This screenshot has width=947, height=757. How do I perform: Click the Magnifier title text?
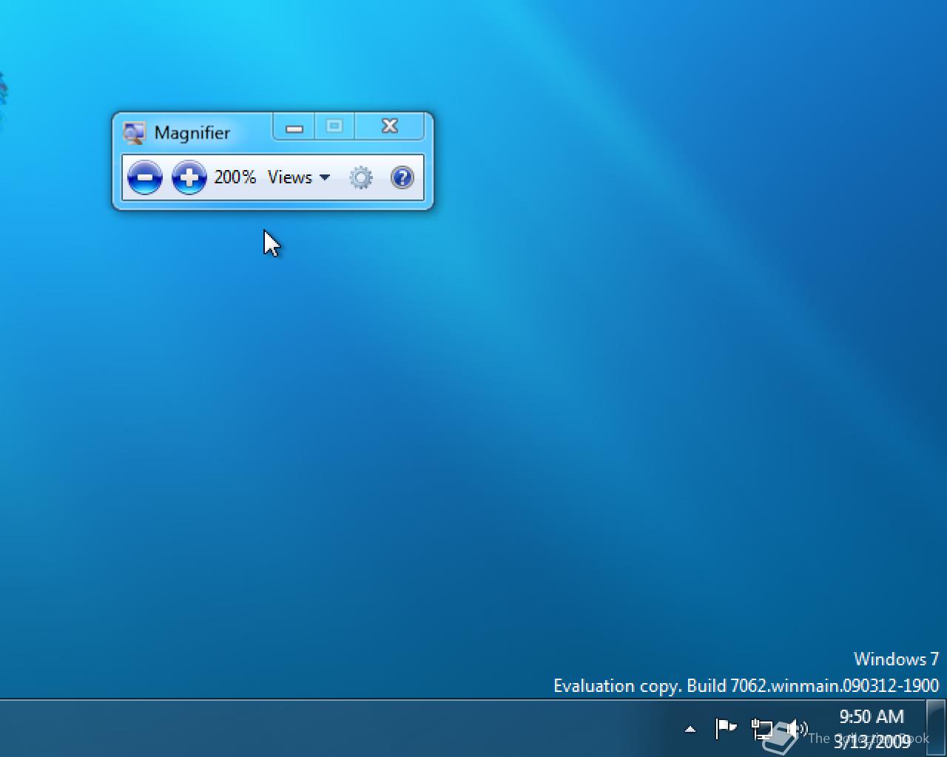tap(192, 133)
